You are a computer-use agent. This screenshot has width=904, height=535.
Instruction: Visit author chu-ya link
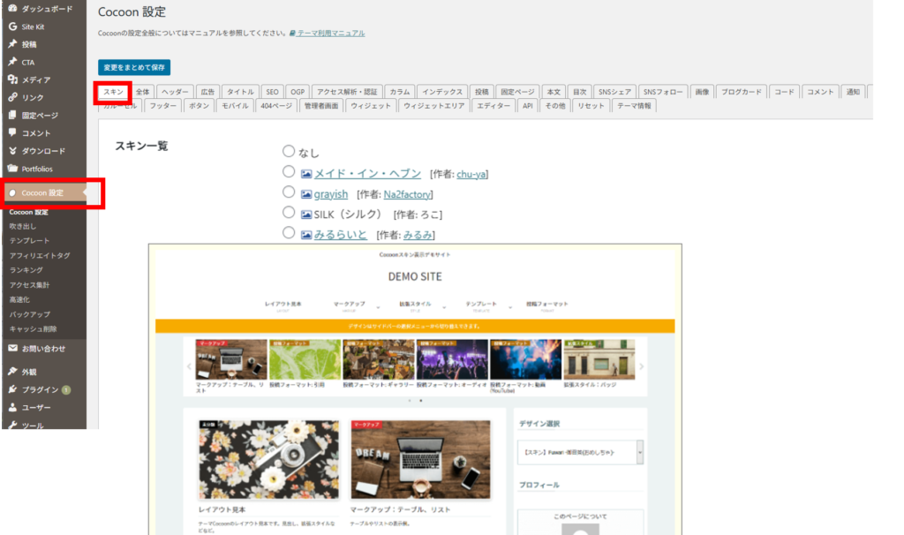click(471, 174)
